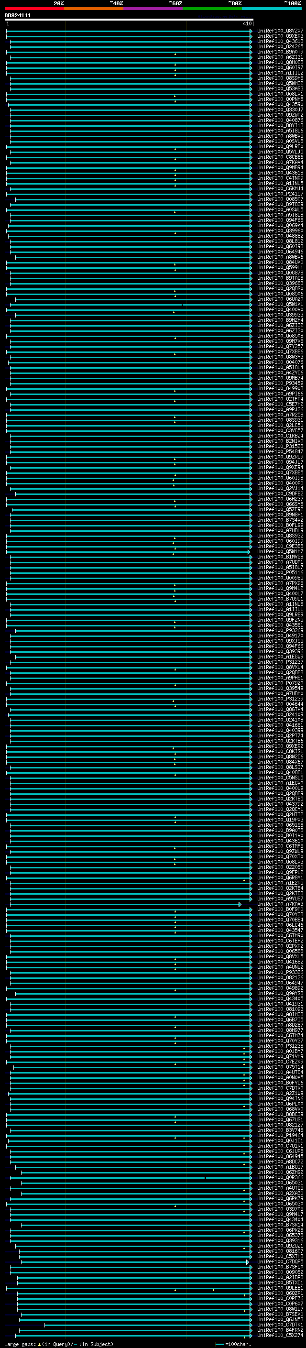The height and width of the screenshot is (1348, 306).
Task: Choose UniRef100_P31237 label
Action: click(x=280, y=661)
